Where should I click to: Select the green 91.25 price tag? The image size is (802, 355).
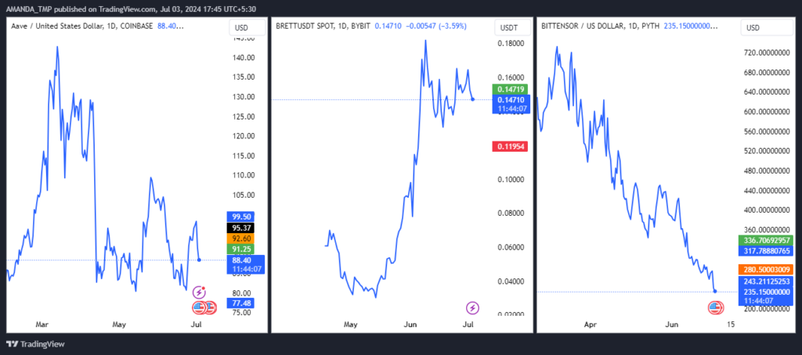(x=240, y=249)
